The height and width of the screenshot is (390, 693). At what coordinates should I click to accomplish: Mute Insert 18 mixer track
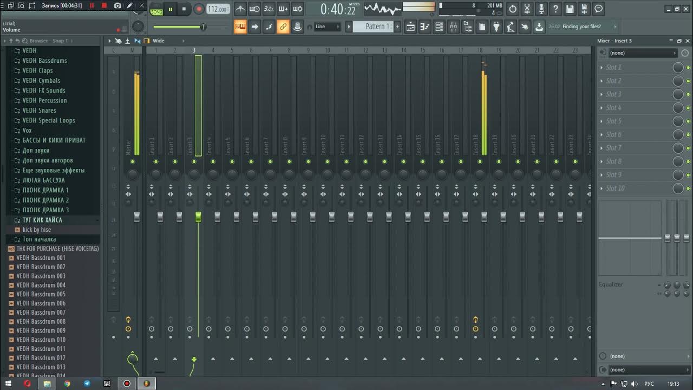click(480, 161)
